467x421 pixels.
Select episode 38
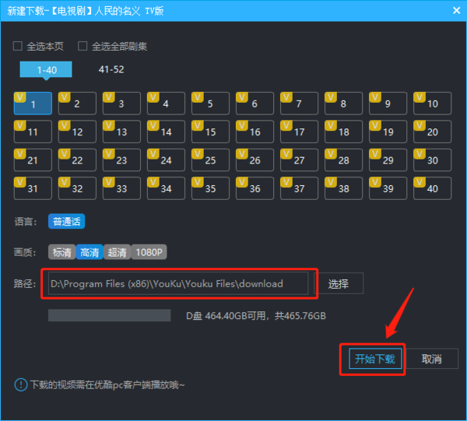[x=343, y=188]
